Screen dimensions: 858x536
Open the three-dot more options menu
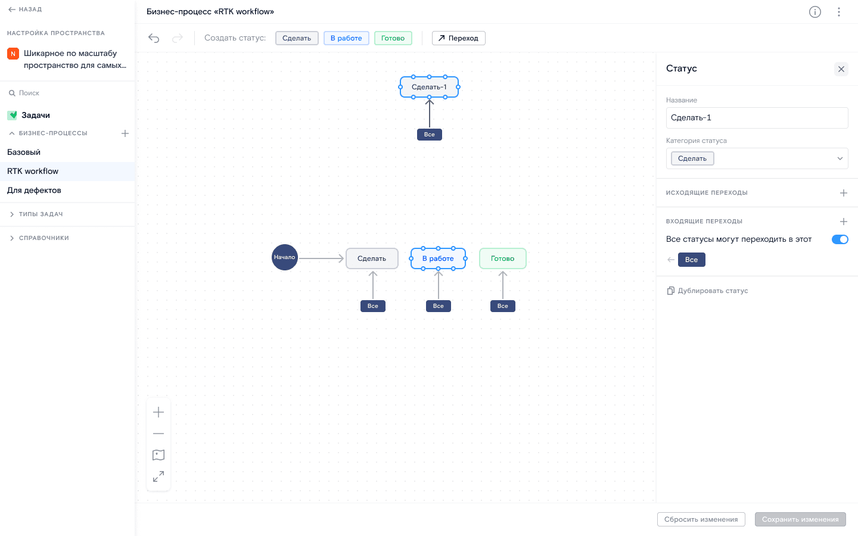pyautogui.click(x=839, y=12)
